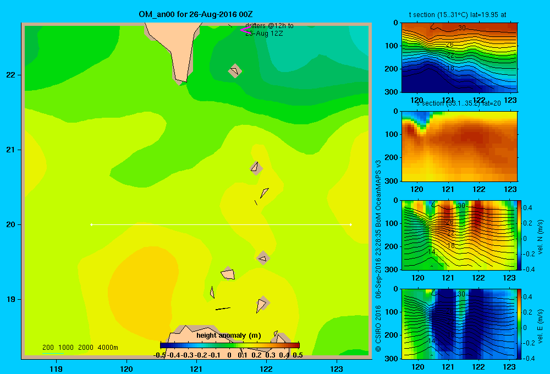Click the height anomaly color bar
The image size is (550, 374).
click(x=230, y=345)
